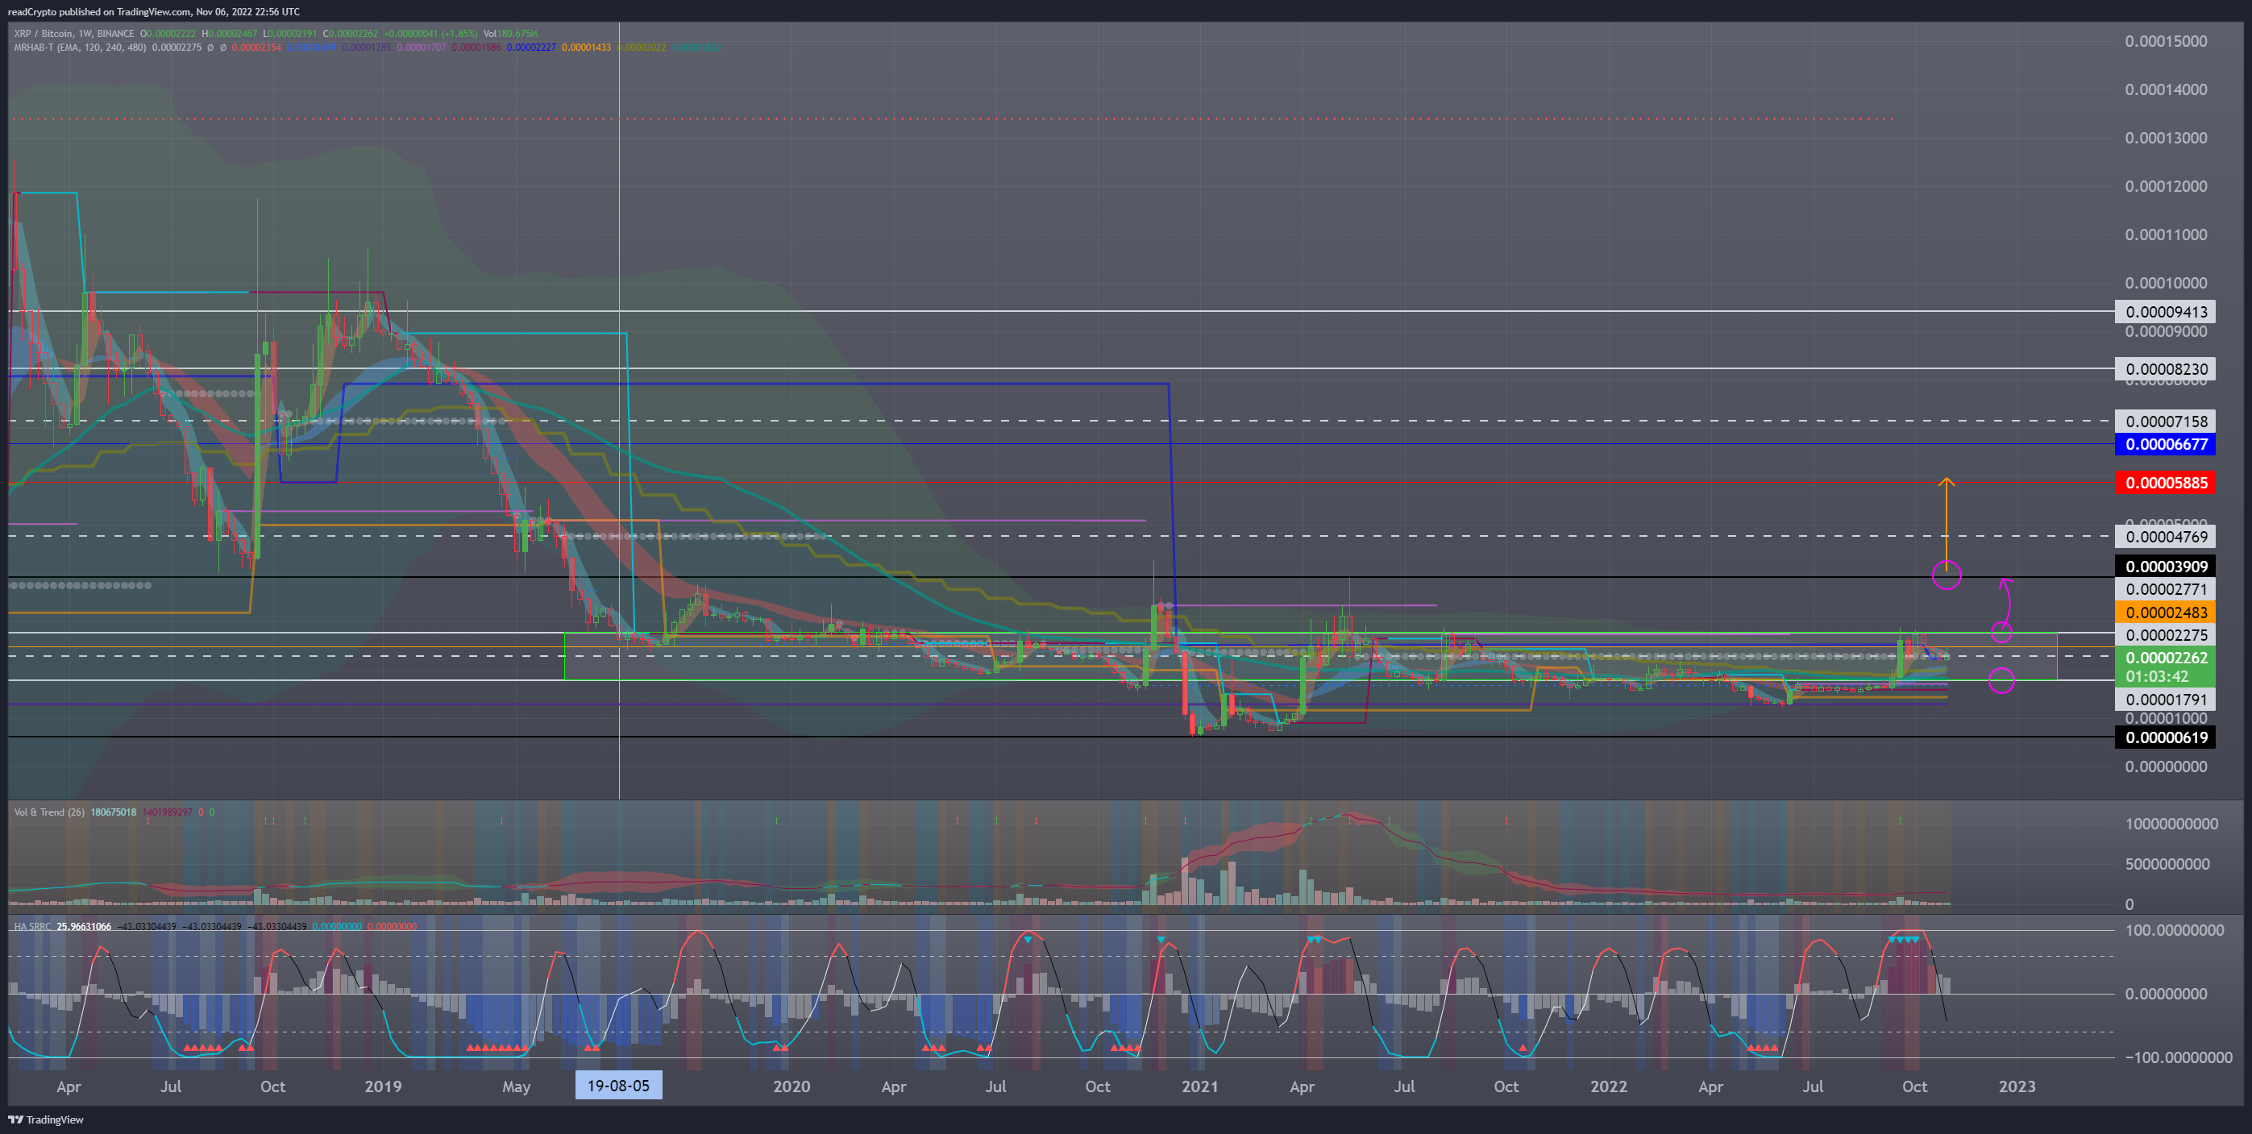The image size is (2252, 1134).
Task: Click the 180675018 Vol & Trend value
Action: [113, 812]
